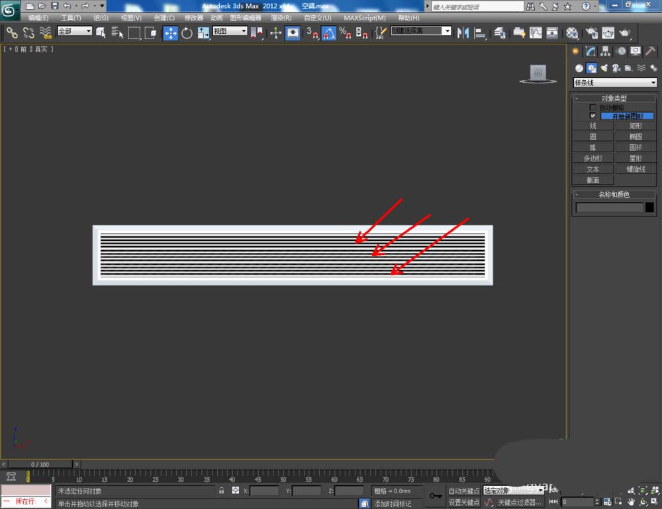
Task: Click the 矩形 rectangle shape button
Action: click(636, 126)
